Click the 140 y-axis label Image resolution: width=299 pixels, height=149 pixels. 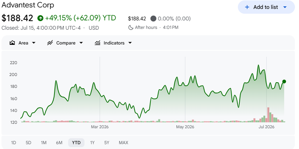pos(14,110)
